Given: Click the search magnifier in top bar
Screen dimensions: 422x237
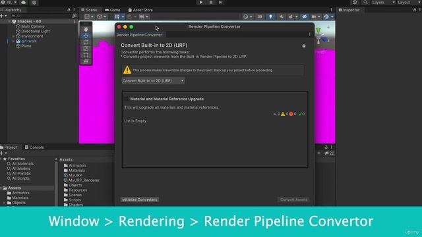Looking at the screenshot, I should (x=365, y=2).
